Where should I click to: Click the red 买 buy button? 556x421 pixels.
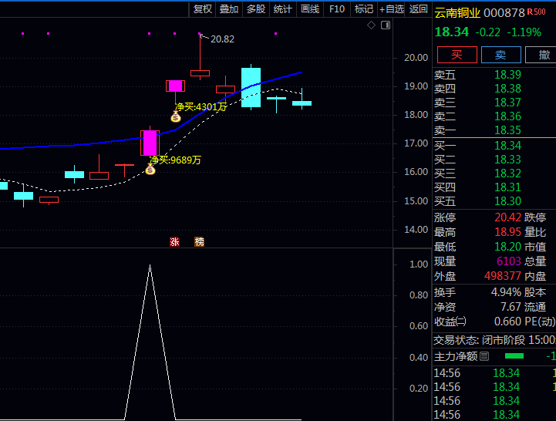(457, 55)
